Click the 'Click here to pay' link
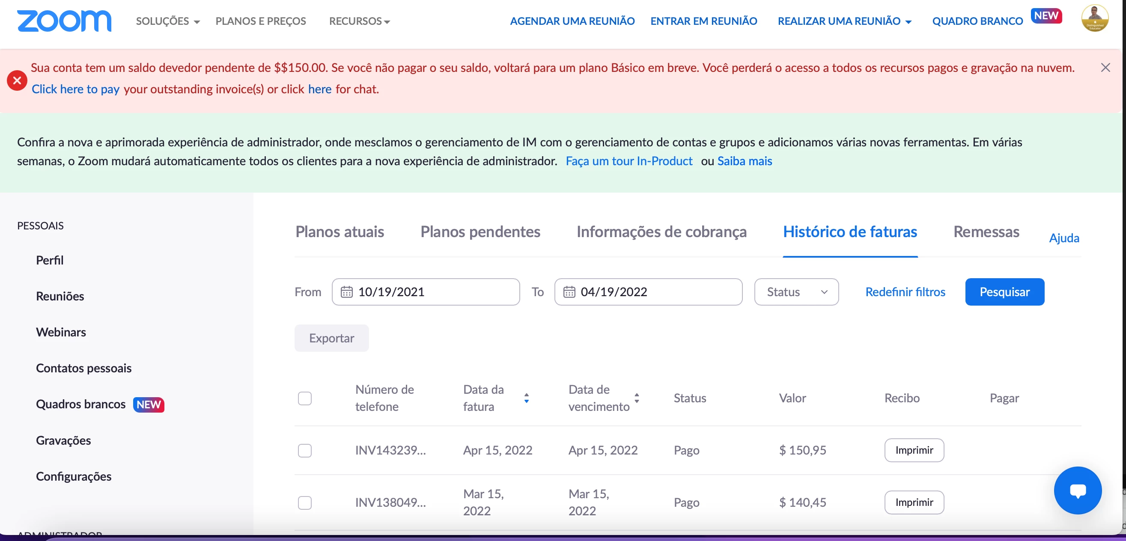The height and width of the screenshot is (541, 1126). [x=76, y=89]
